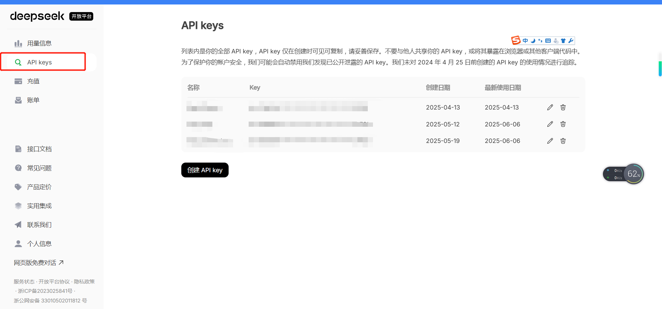Click the 实用集成 layers icon
662x309 pixels.
point(18,206)
